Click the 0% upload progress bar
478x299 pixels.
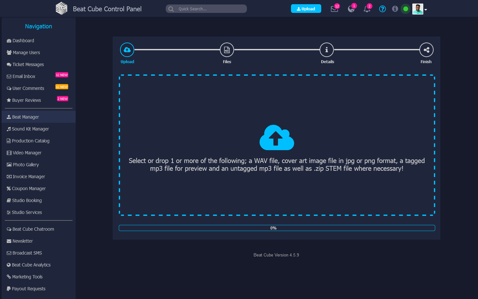(x=277, y=228)
